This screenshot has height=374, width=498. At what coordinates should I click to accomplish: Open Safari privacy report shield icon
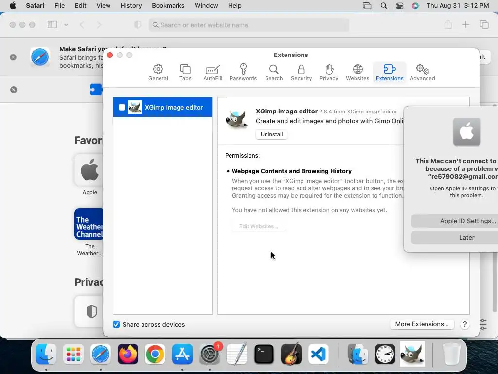coord(138,25)
